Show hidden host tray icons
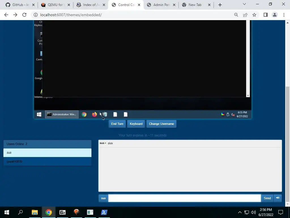 point(240,212)
